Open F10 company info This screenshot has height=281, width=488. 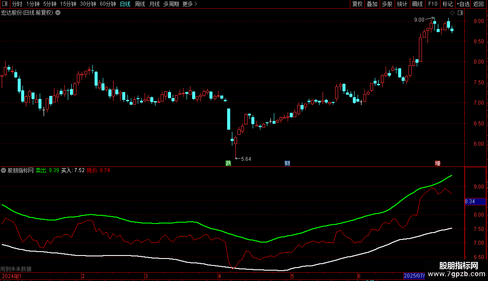[x=433, y=4]
